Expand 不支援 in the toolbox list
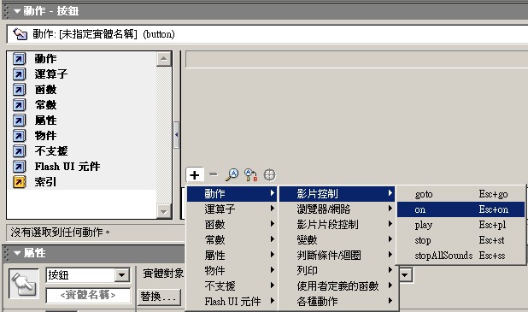 [51, 151]
